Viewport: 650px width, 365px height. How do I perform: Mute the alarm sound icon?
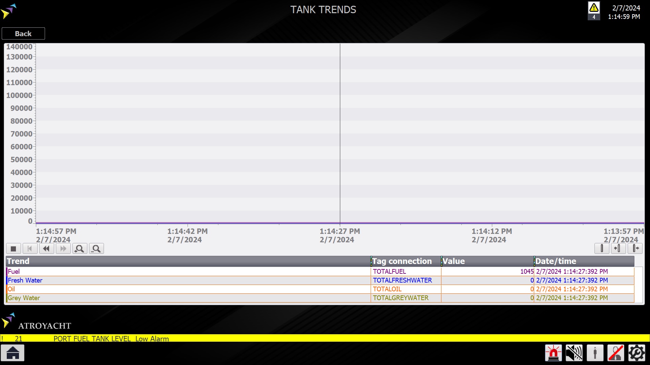click(x=574, y=353)
